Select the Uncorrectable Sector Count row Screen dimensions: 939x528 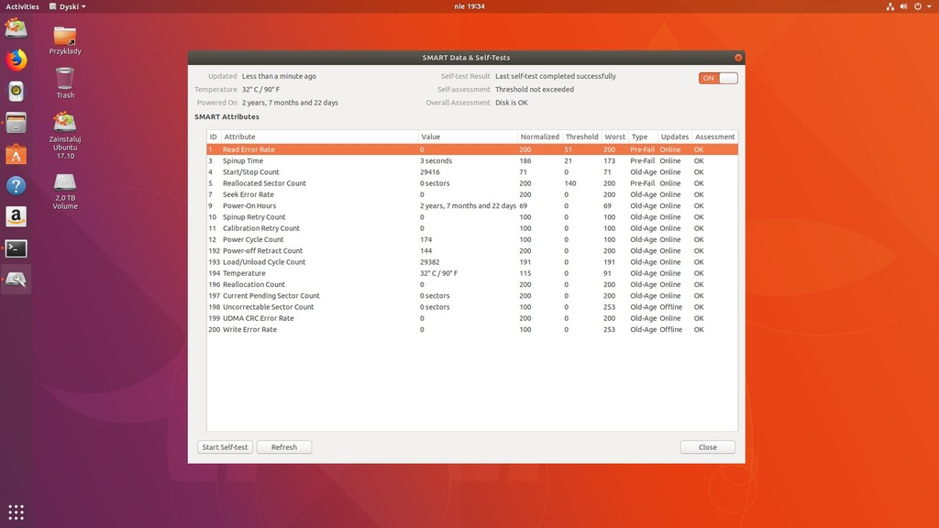[472, 307]
